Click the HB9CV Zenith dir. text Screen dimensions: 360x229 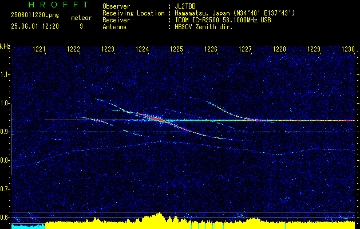[204, 27]
